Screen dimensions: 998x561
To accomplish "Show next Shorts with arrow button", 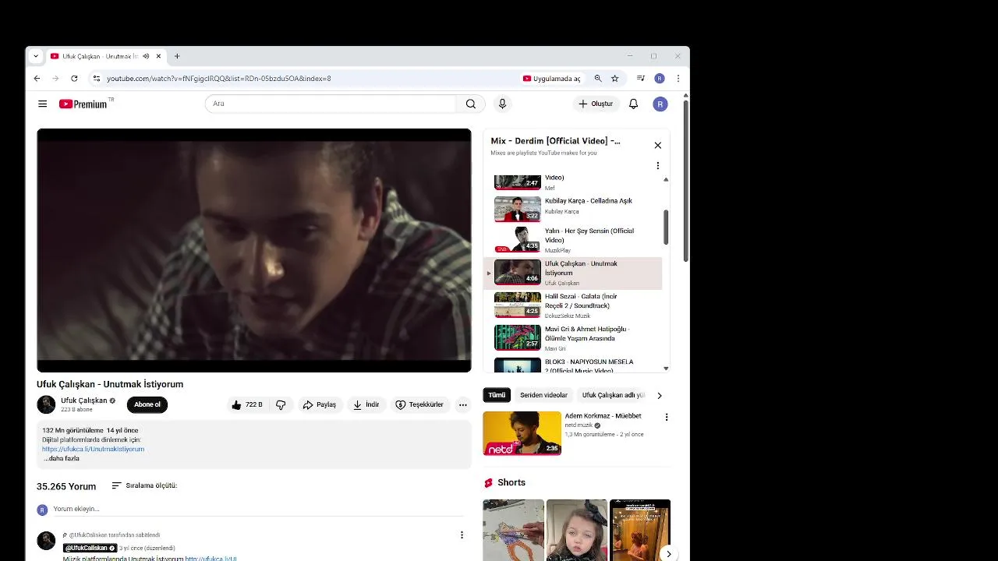I will point(668,554).
